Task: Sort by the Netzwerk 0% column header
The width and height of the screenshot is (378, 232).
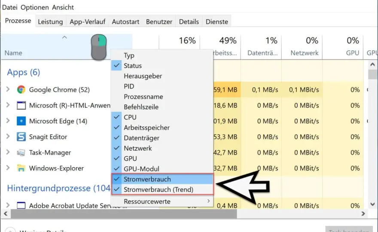Action: point(302,46)
